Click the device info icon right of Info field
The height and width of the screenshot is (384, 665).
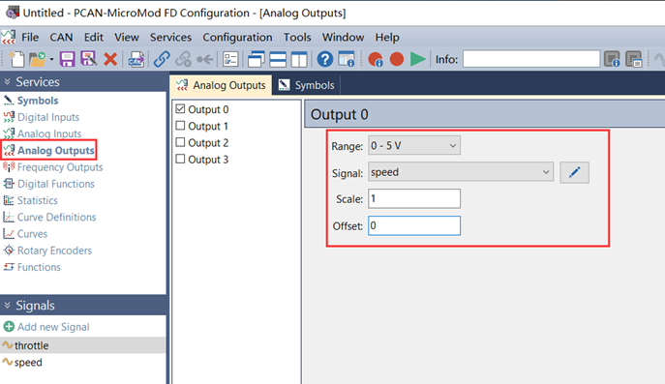(612, 59)
